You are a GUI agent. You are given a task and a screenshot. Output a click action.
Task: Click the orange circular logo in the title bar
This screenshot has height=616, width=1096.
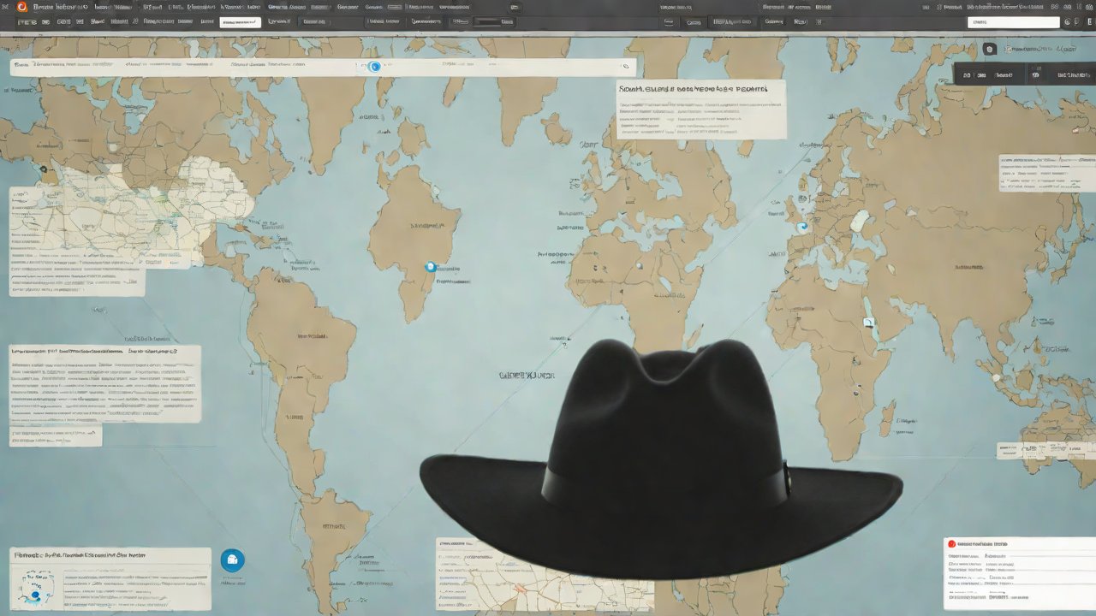pyautogui.click(x=21, y=7)
